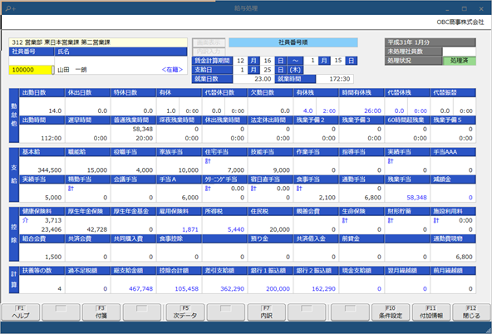Click the 健康保険料 介 marker icon
Image resolution: width=492 pixels, height=334 pixels.
coord(26,220)
